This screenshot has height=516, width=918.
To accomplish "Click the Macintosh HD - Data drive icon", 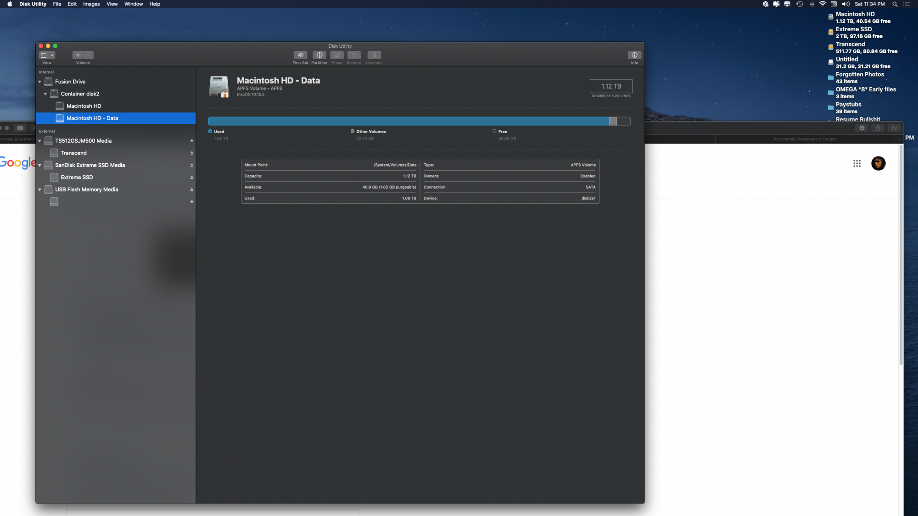I will 219,87.
